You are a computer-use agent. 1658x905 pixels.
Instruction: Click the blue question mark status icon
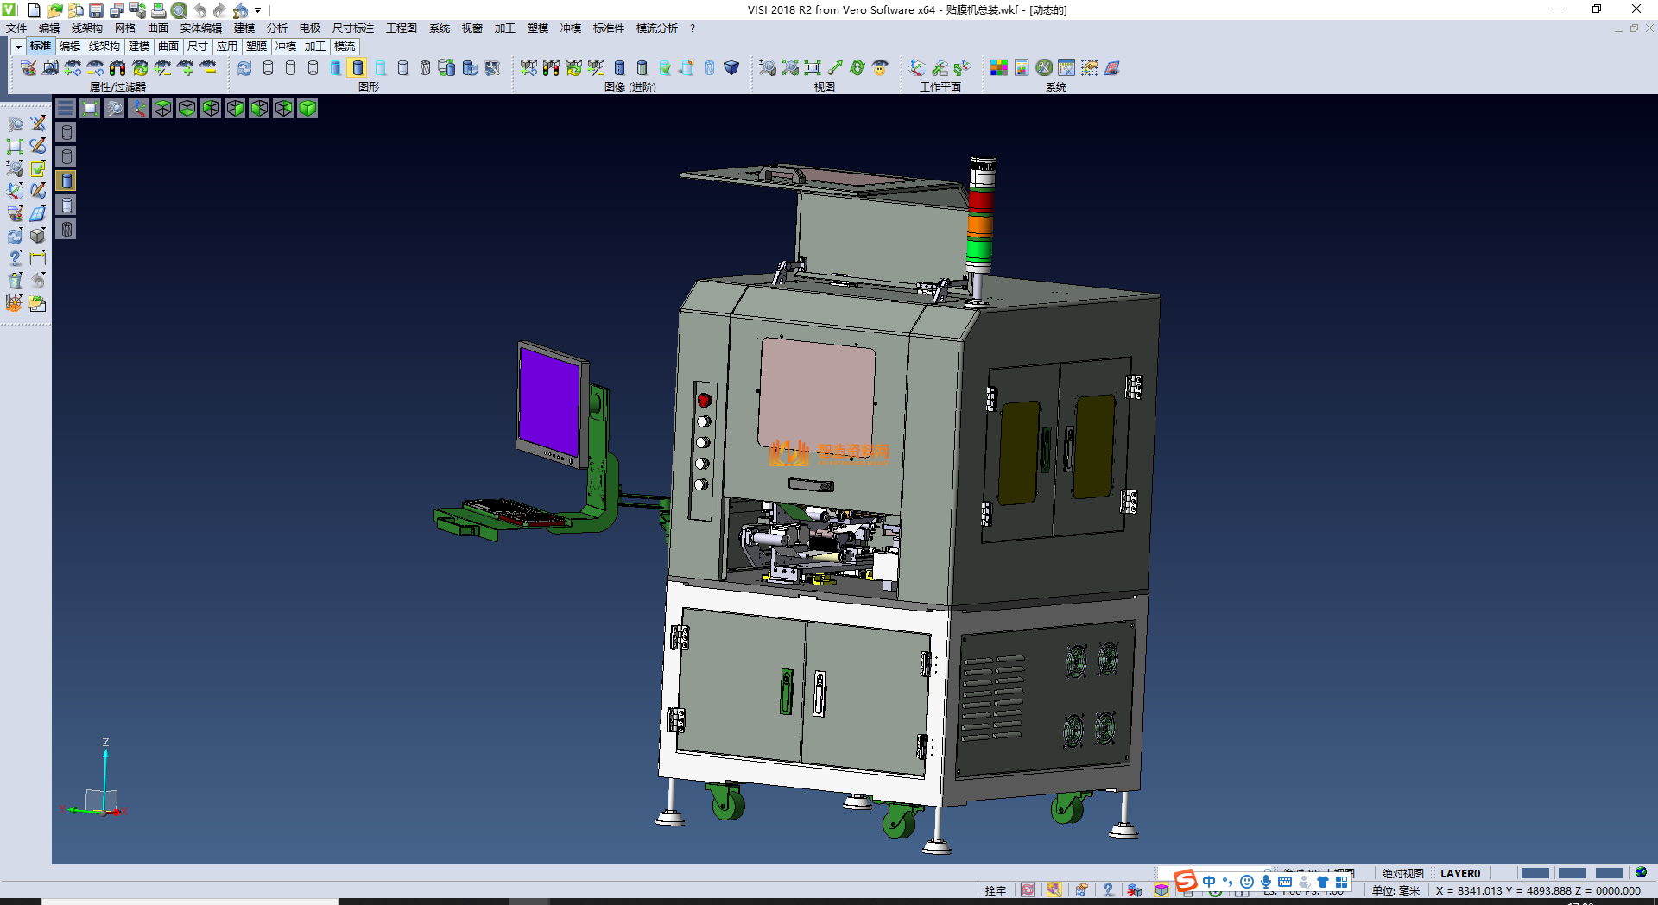pos(1108,890)
